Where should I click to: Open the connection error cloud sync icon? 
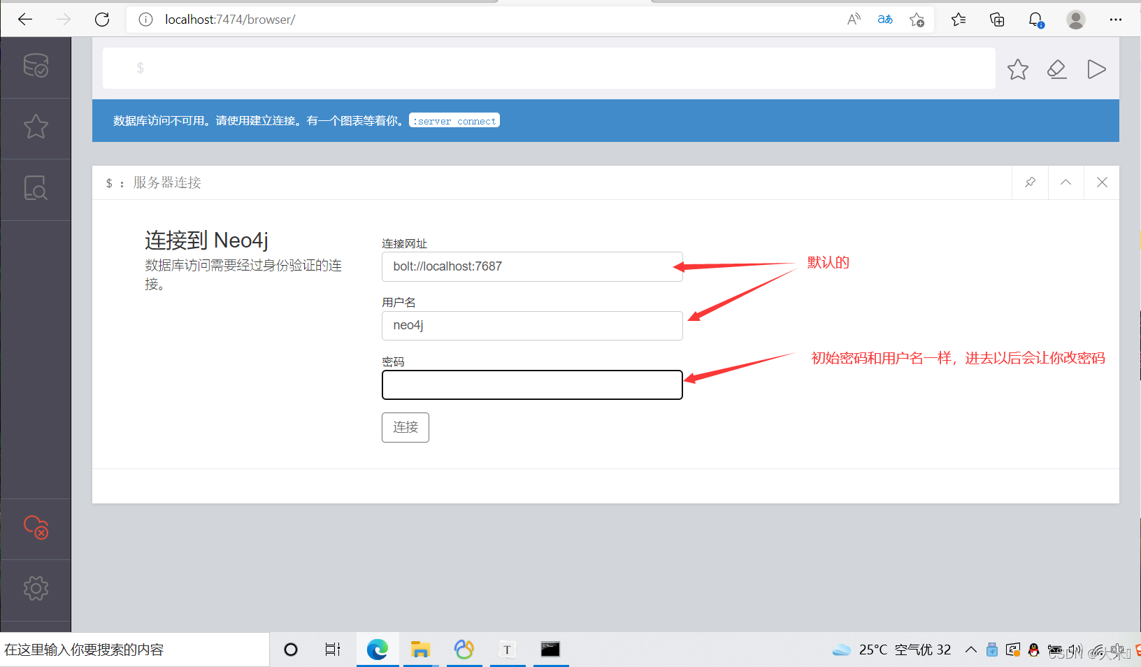[x=36, y=527]
